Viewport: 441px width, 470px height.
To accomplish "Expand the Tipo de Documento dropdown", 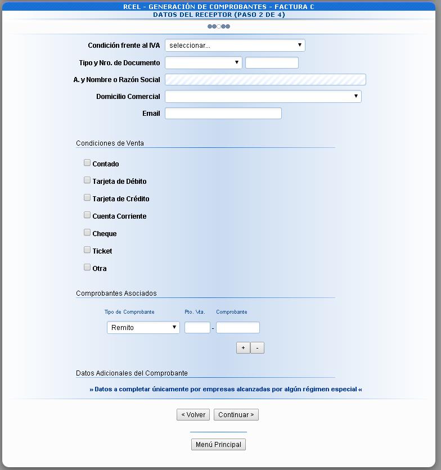I will pos(203,63).
